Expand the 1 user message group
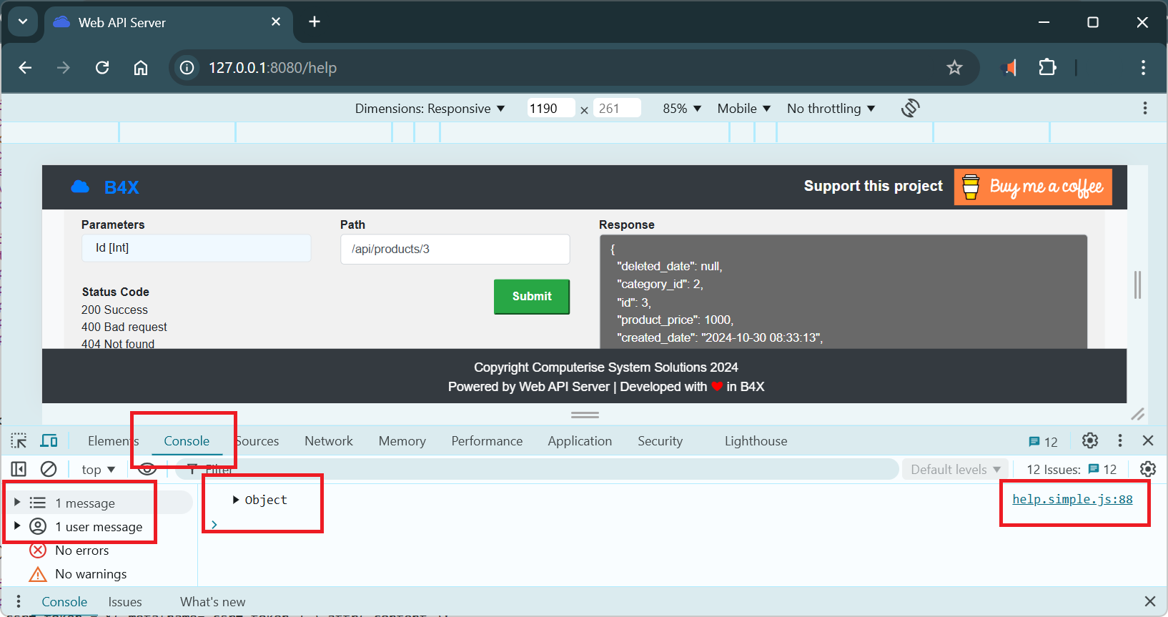Viewport: 1168px width, 617px height. [17, 526]
